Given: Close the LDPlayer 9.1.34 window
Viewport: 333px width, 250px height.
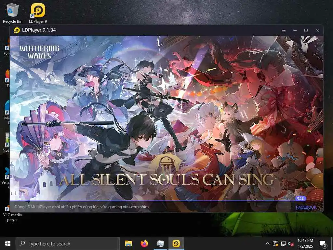Looking at the screenshot, I should pyautogui.click(x=317, y=30).
